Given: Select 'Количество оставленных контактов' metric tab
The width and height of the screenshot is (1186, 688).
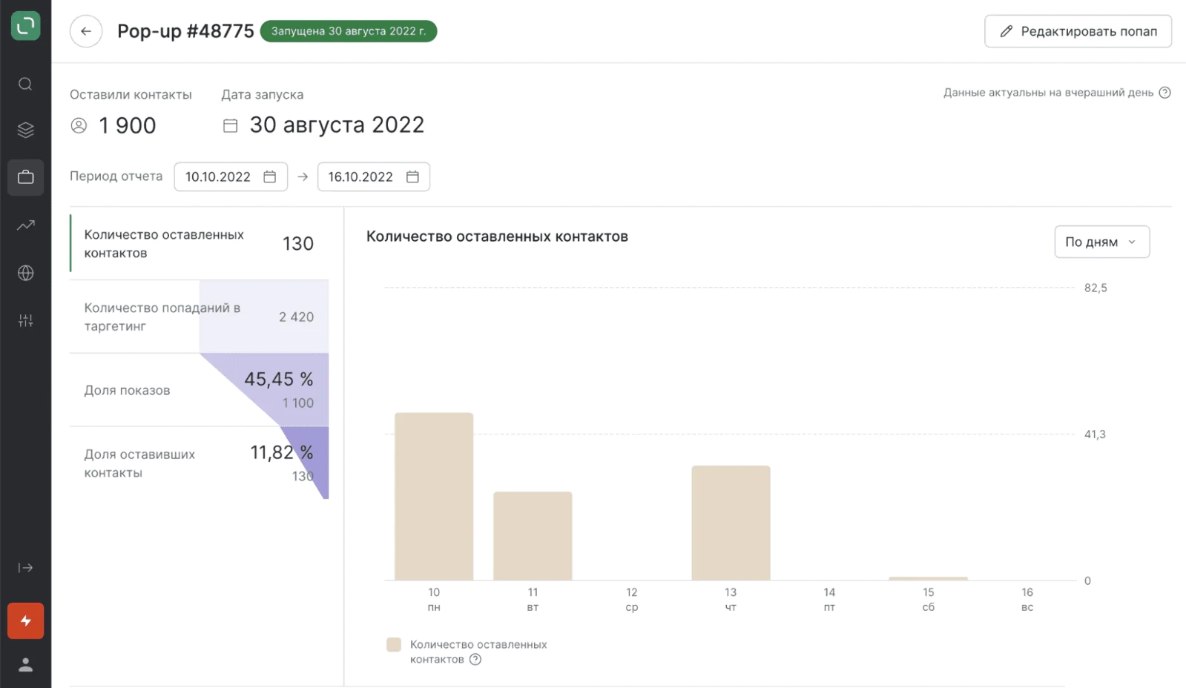Looking at the screenshot, I should [200, 243].
